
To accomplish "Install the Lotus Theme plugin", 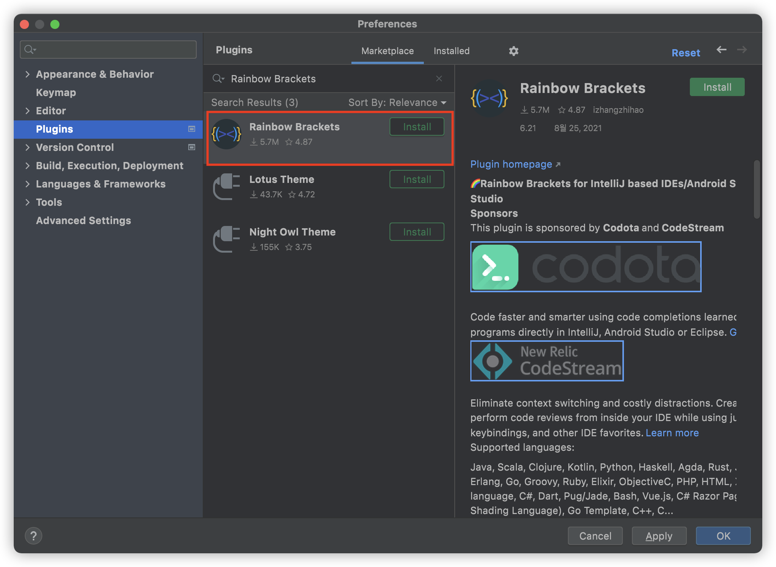I will click(x=417, y=179).
